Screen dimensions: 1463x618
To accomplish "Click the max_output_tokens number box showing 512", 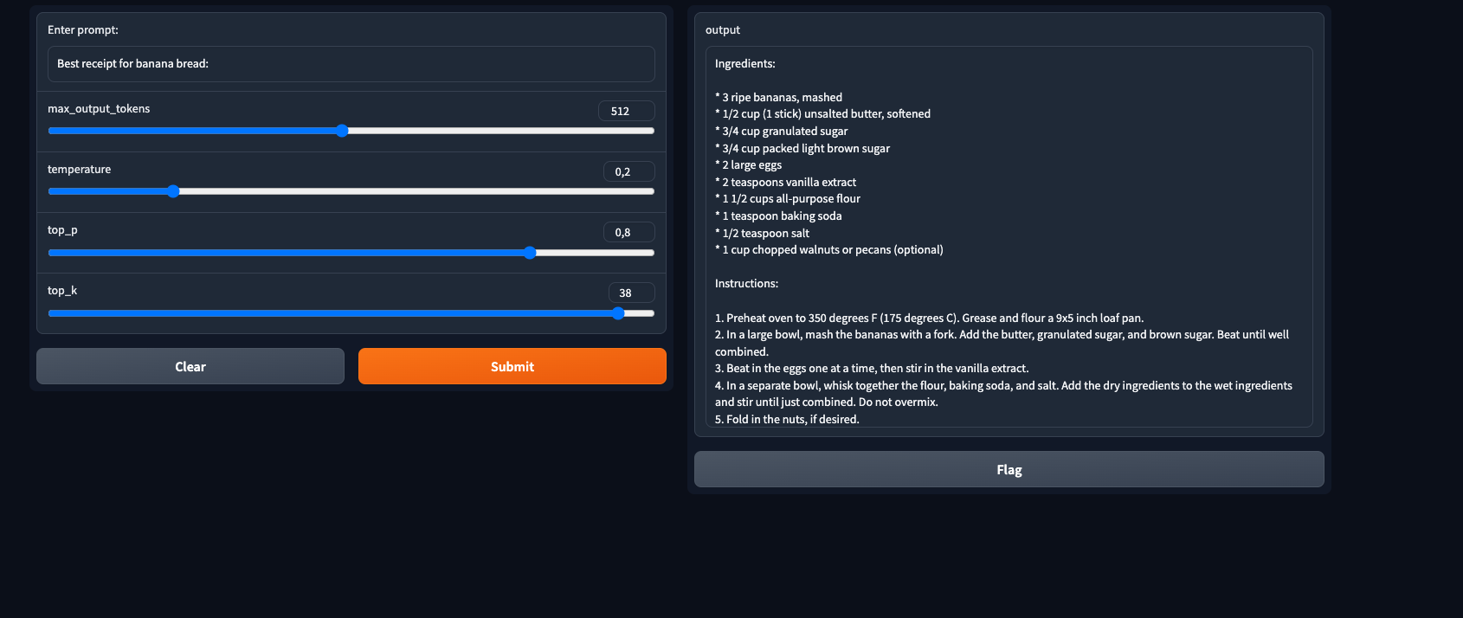I will 626,111.
